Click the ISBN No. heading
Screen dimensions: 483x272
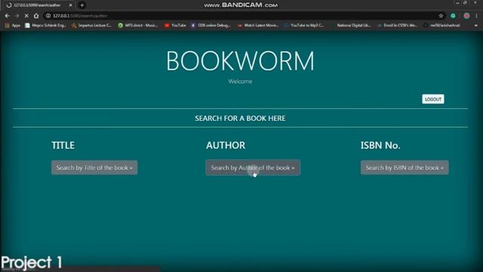(380, 145)
